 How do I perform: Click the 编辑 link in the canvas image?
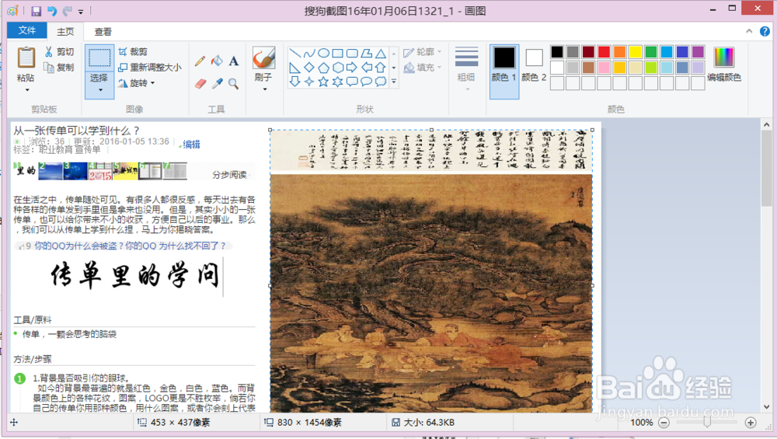pos(191,145)
